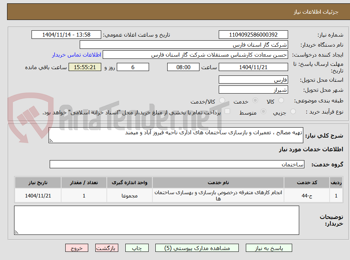Toggle the اسناد خزانه اسلامی payment checkbox
Screen dimensions: 350x260
pyautogui.click(x=227, y=111)
